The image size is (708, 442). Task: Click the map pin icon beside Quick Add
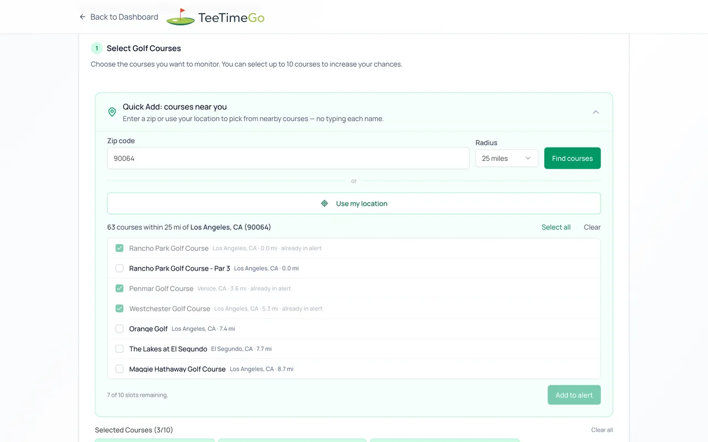(x=112, y=112)
